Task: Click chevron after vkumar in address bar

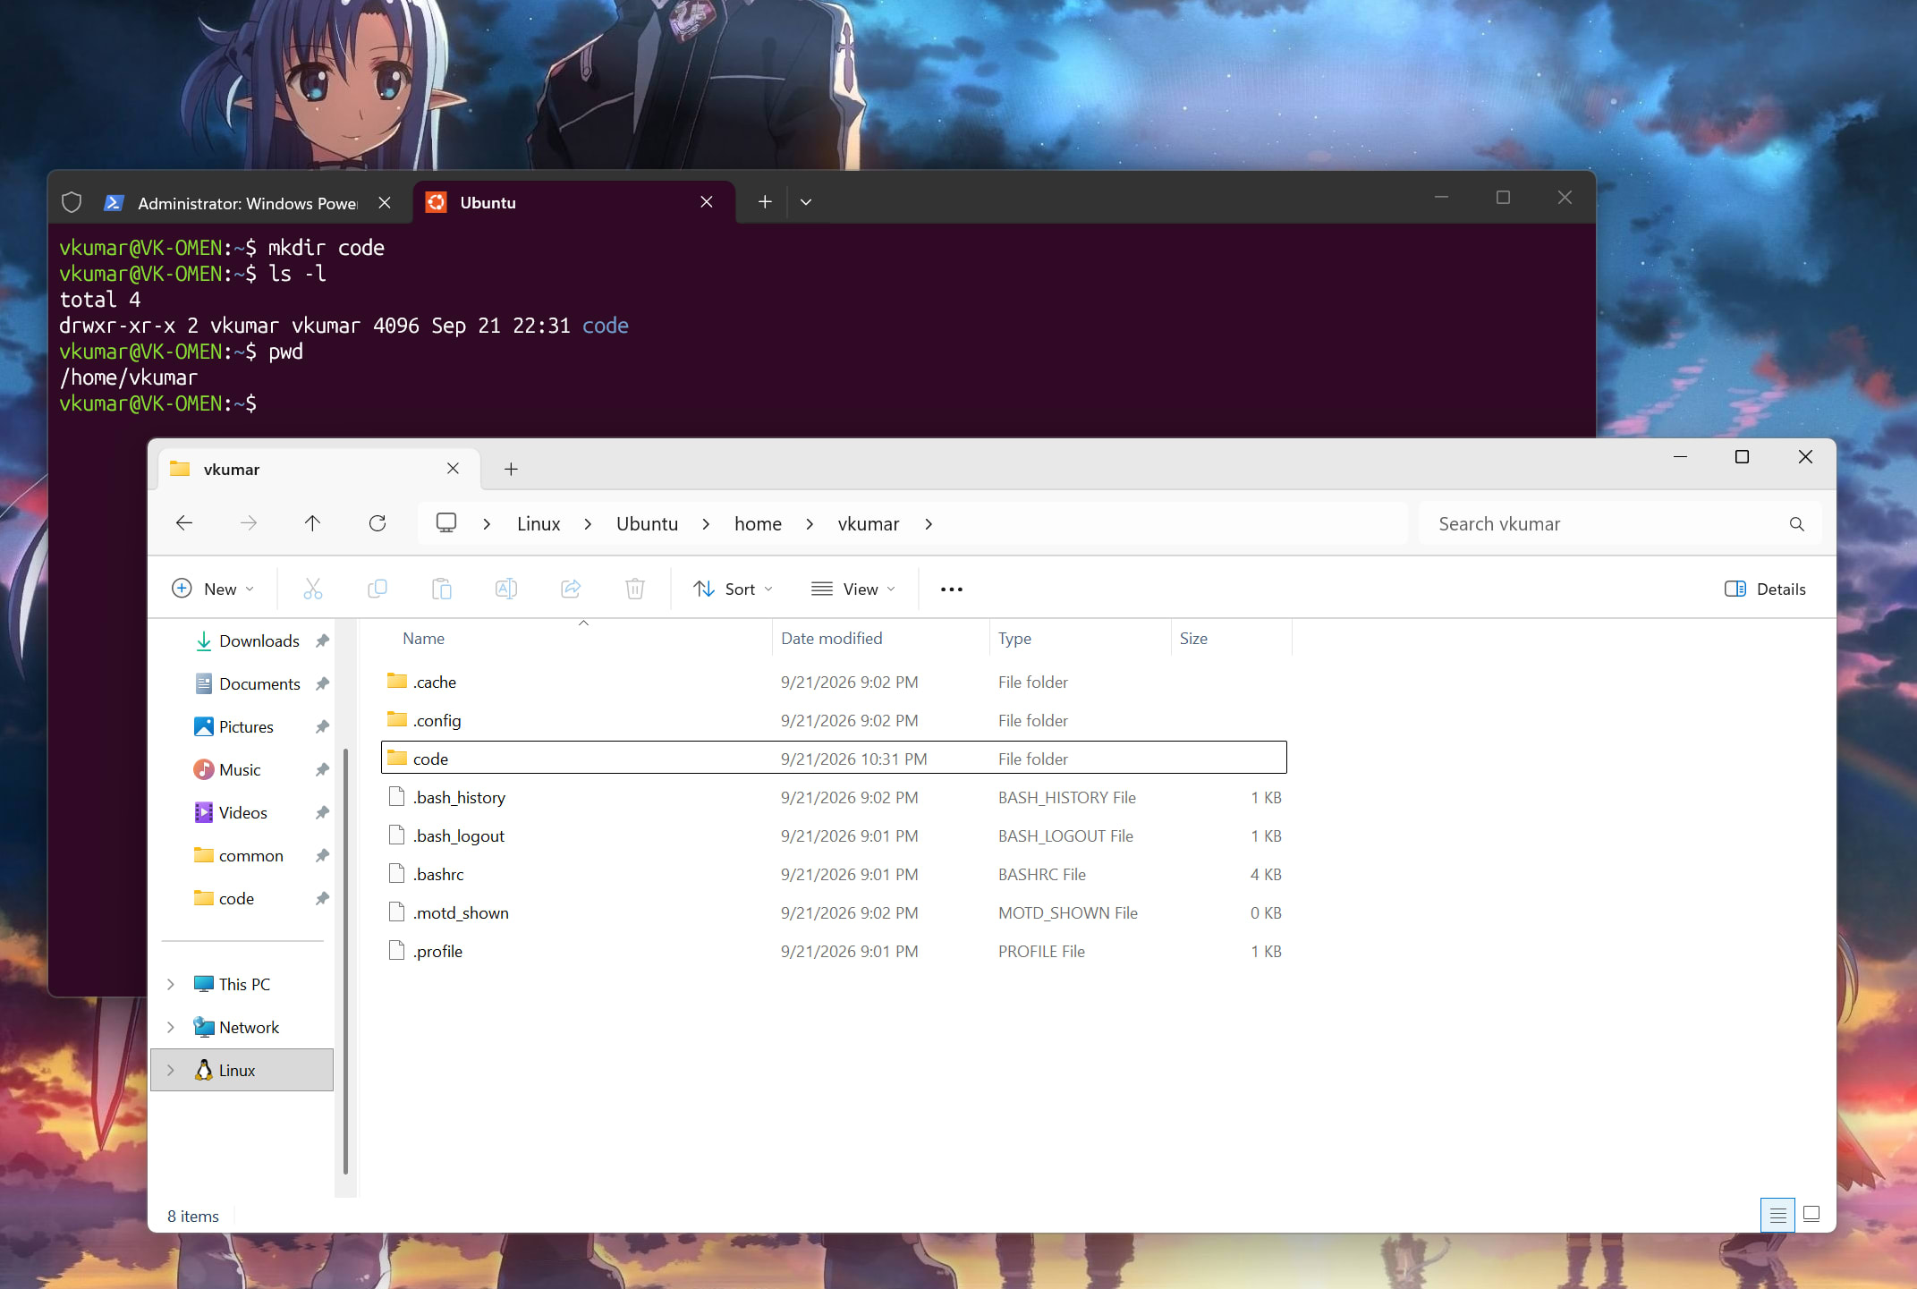Action: [x=929, y=524]
